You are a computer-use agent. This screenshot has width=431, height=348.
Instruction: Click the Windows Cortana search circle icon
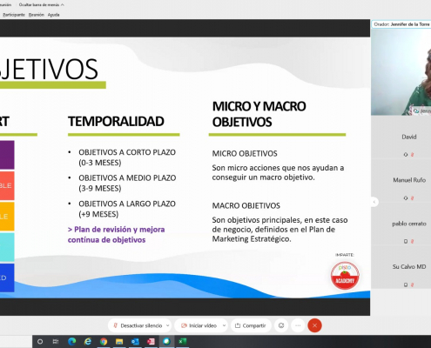[40, 342]
